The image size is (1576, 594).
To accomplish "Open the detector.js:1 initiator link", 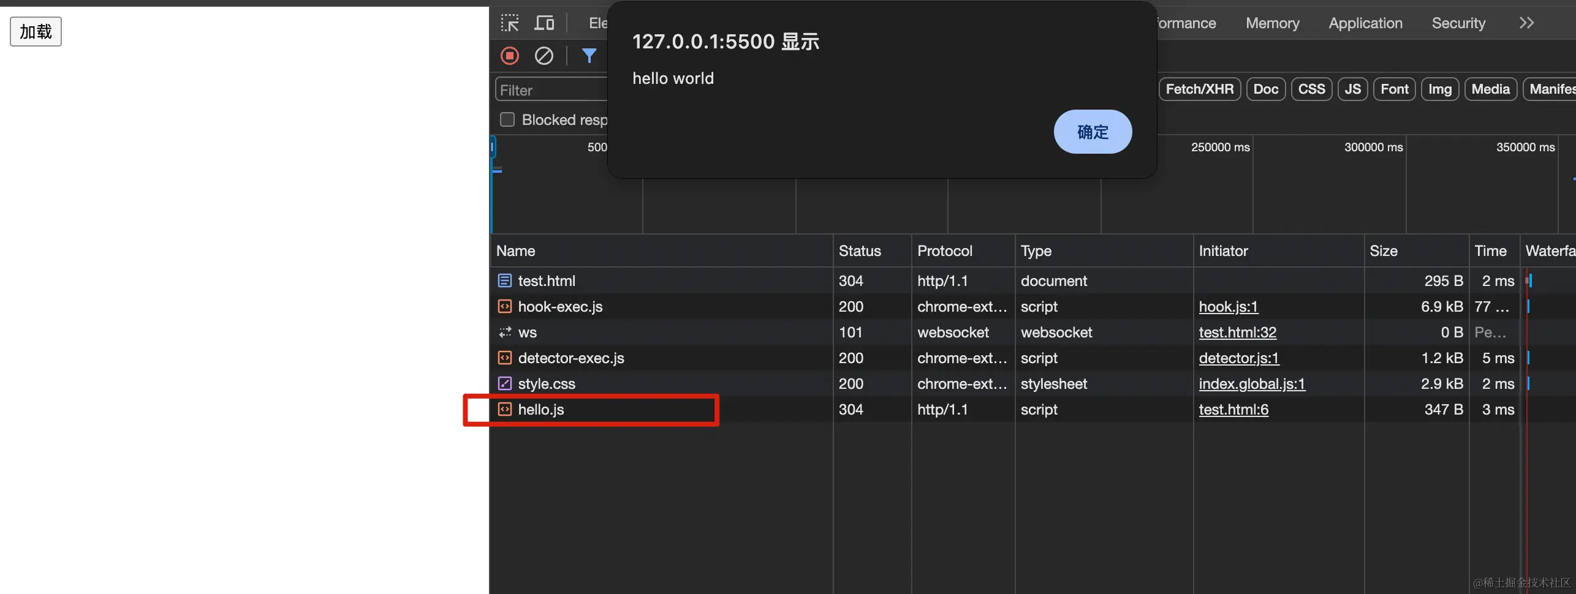I will click(1239, 358).
